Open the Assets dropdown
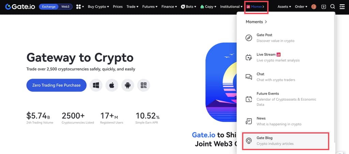The height and width of the screenshot is (154, 349). tap(284, 6)
